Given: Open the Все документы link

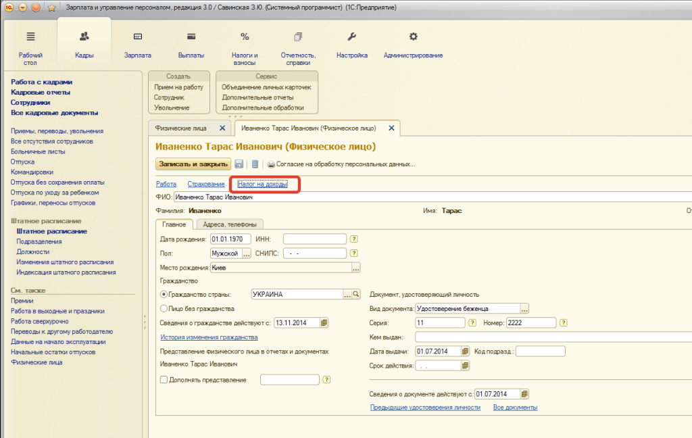Looking at the screenshot, I should pyautogui.click(x=515, y=407).
